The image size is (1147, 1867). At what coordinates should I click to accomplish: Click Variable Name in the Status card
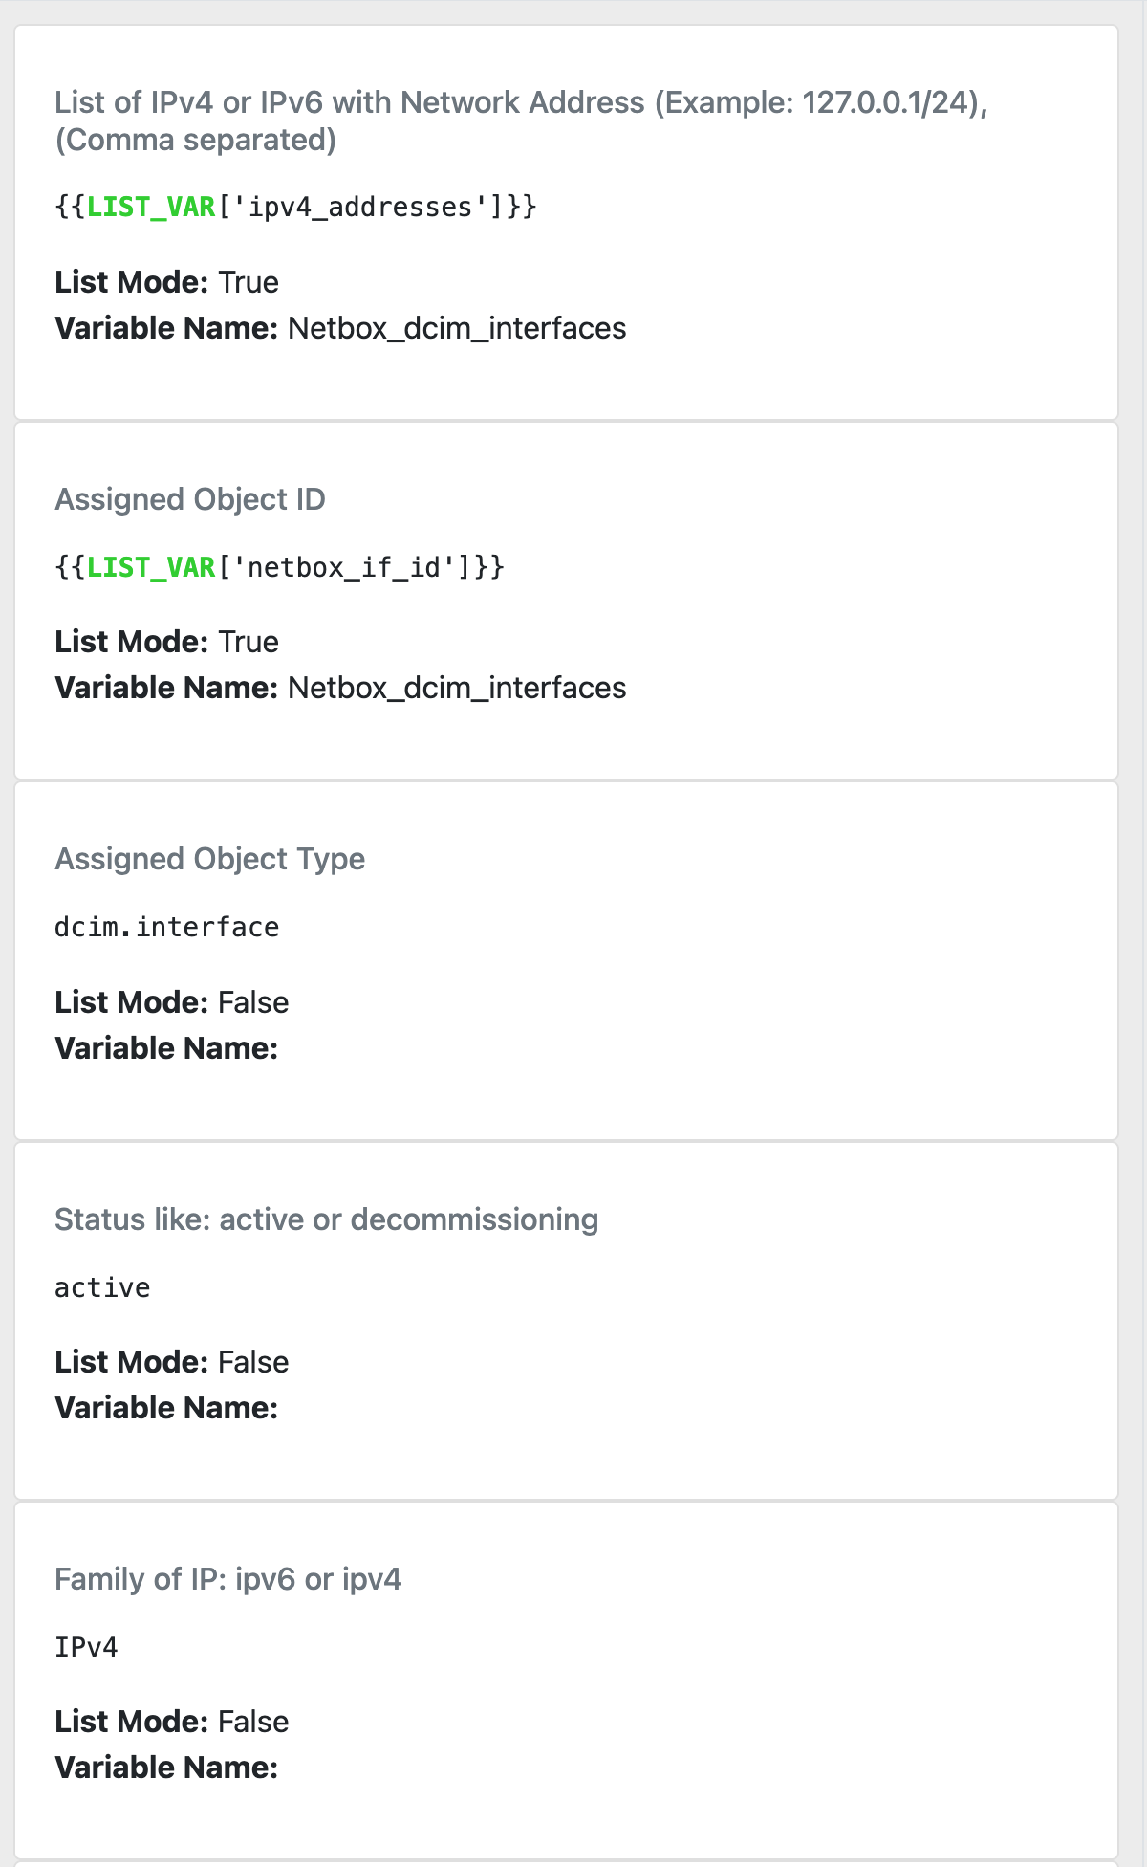point(166,1408)
